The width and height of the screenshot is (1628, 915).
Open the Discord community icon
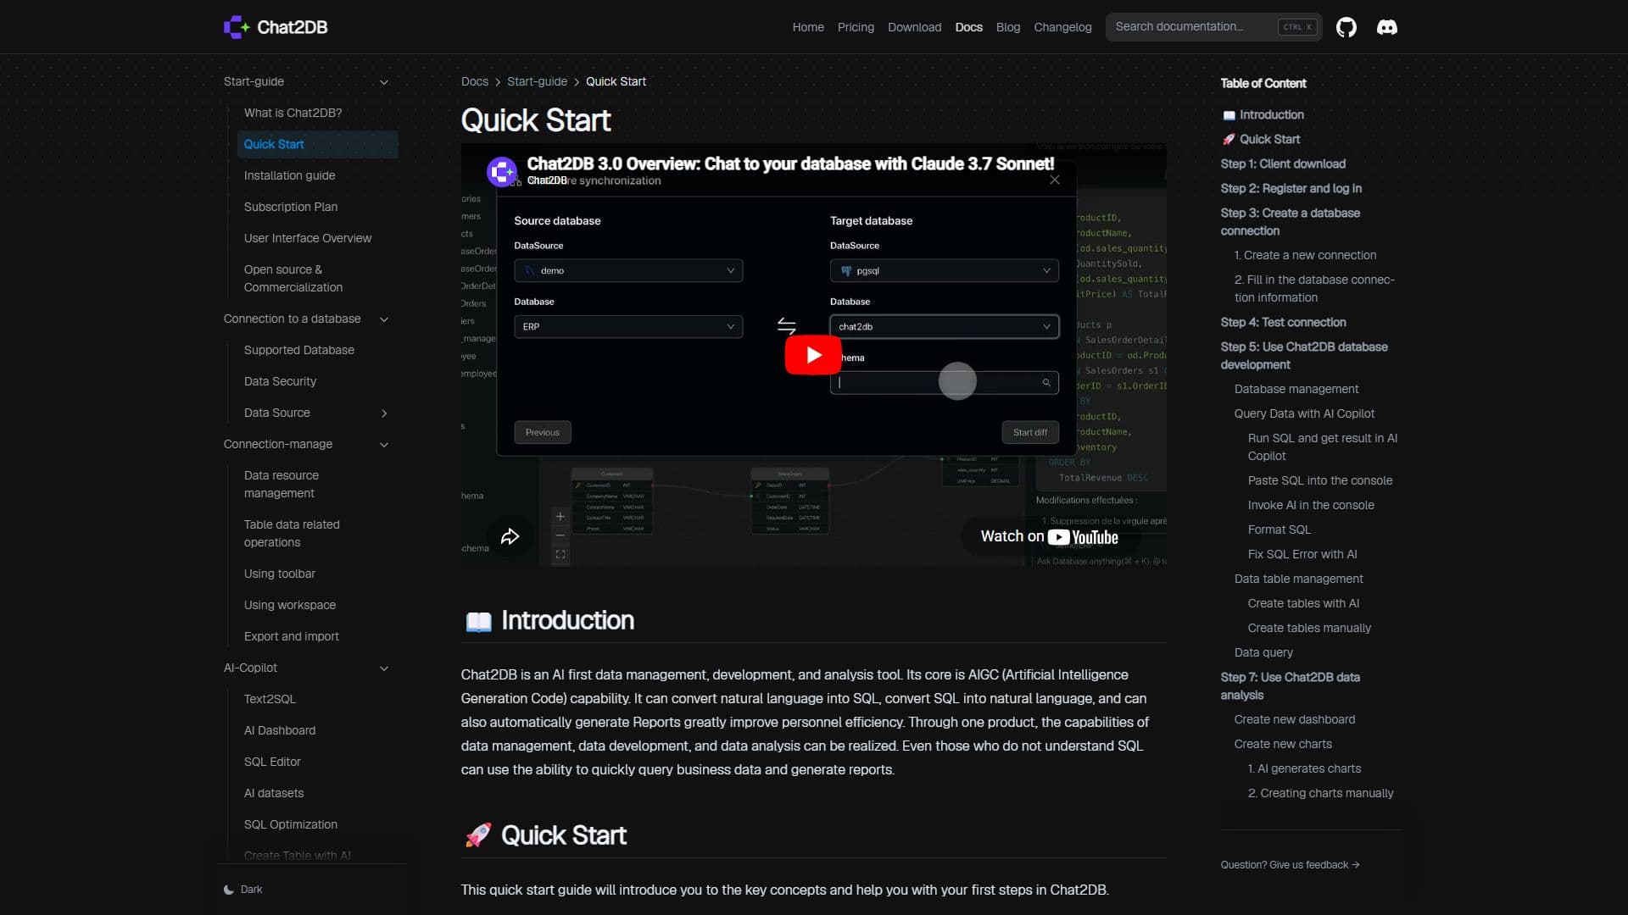click(1387, 27)
